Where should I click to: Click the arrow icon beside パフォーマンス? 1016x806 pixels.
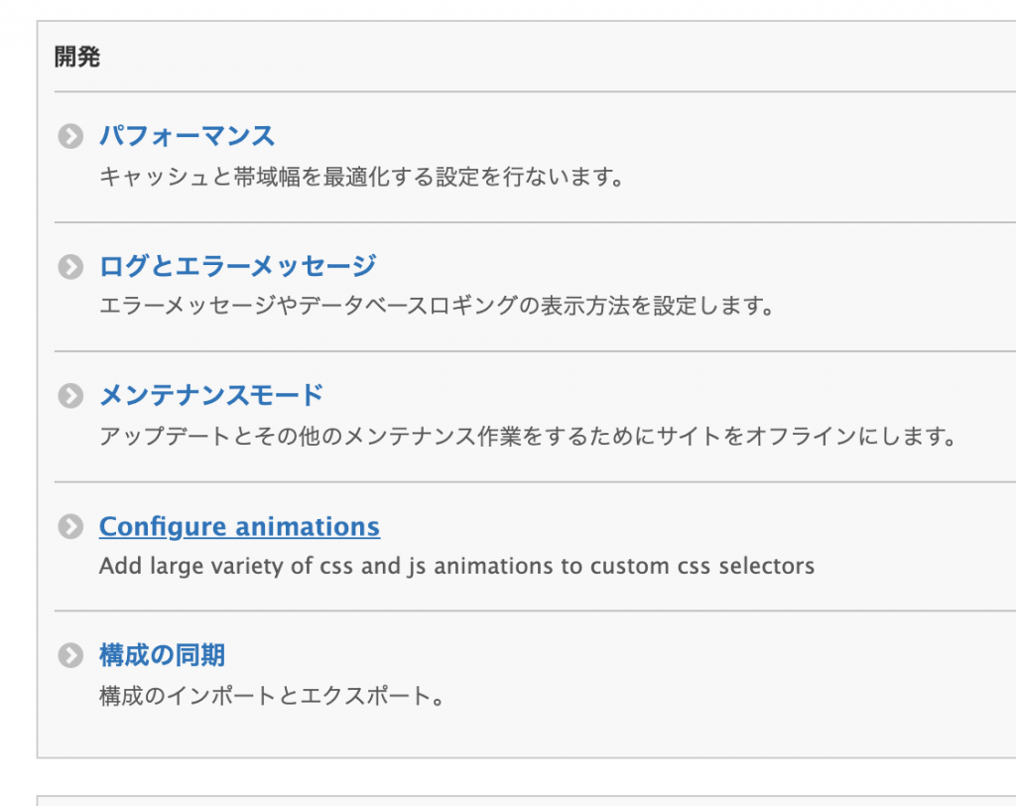(69, 137)
